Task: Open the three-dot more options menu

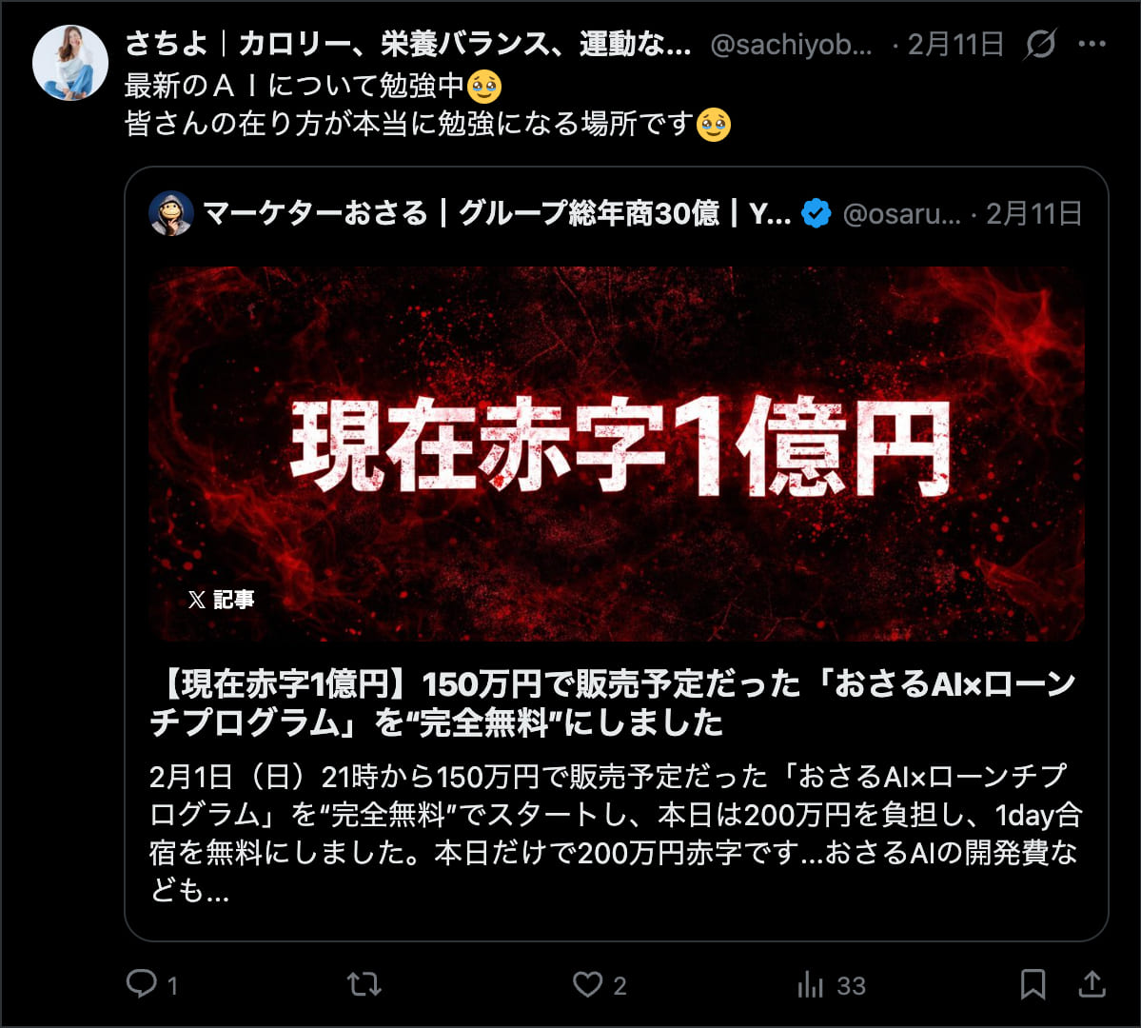Action: (1092, 45)
